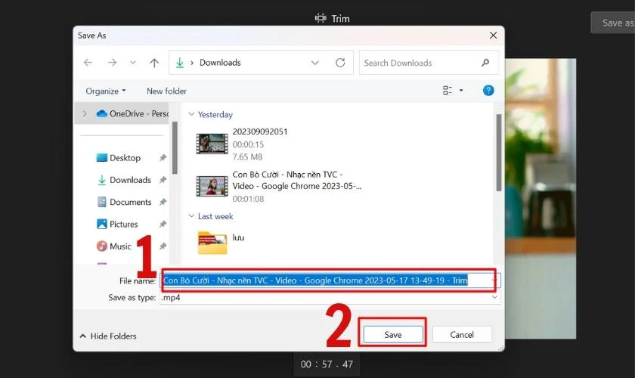Click the pin icon next to Downloads
Screen dimensions: 635x378
tap(163, 180)
